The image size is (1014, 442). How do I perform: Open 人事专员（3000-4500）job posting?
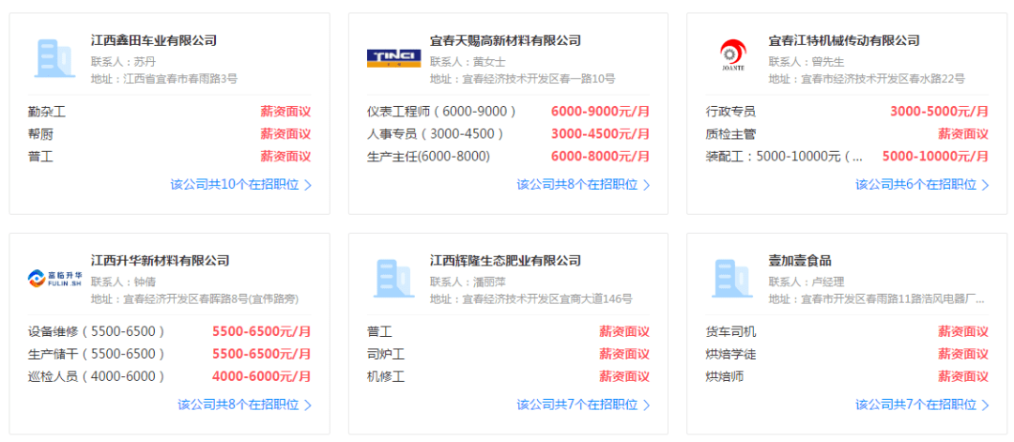[x=436, y=134]
